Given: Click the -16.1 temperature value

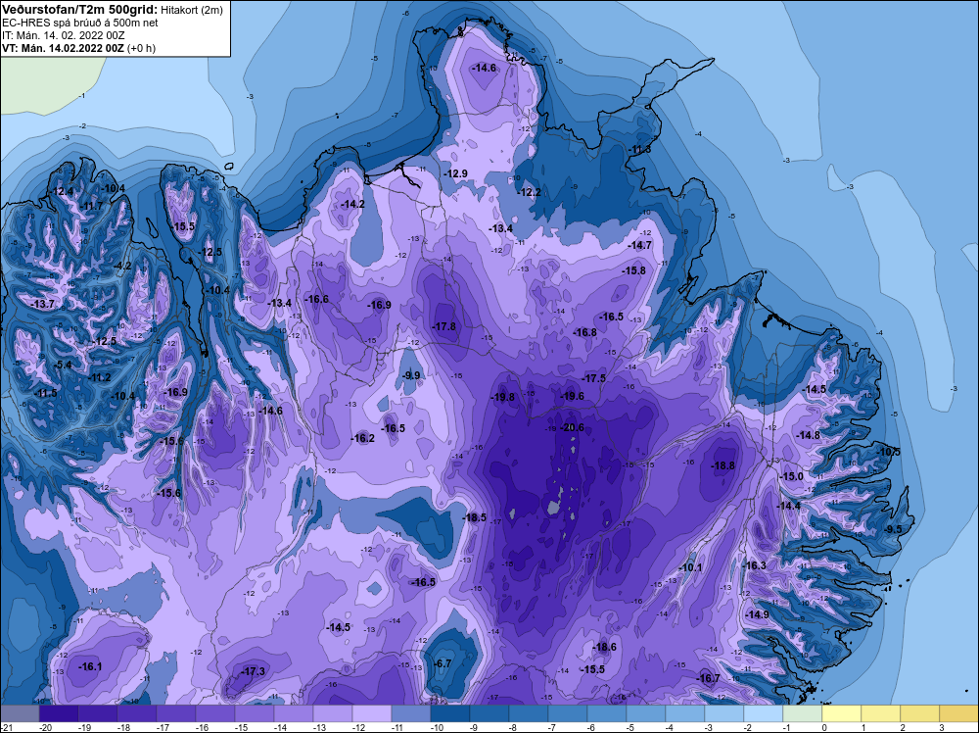Looking at the screenshot, I should (90, 666).
